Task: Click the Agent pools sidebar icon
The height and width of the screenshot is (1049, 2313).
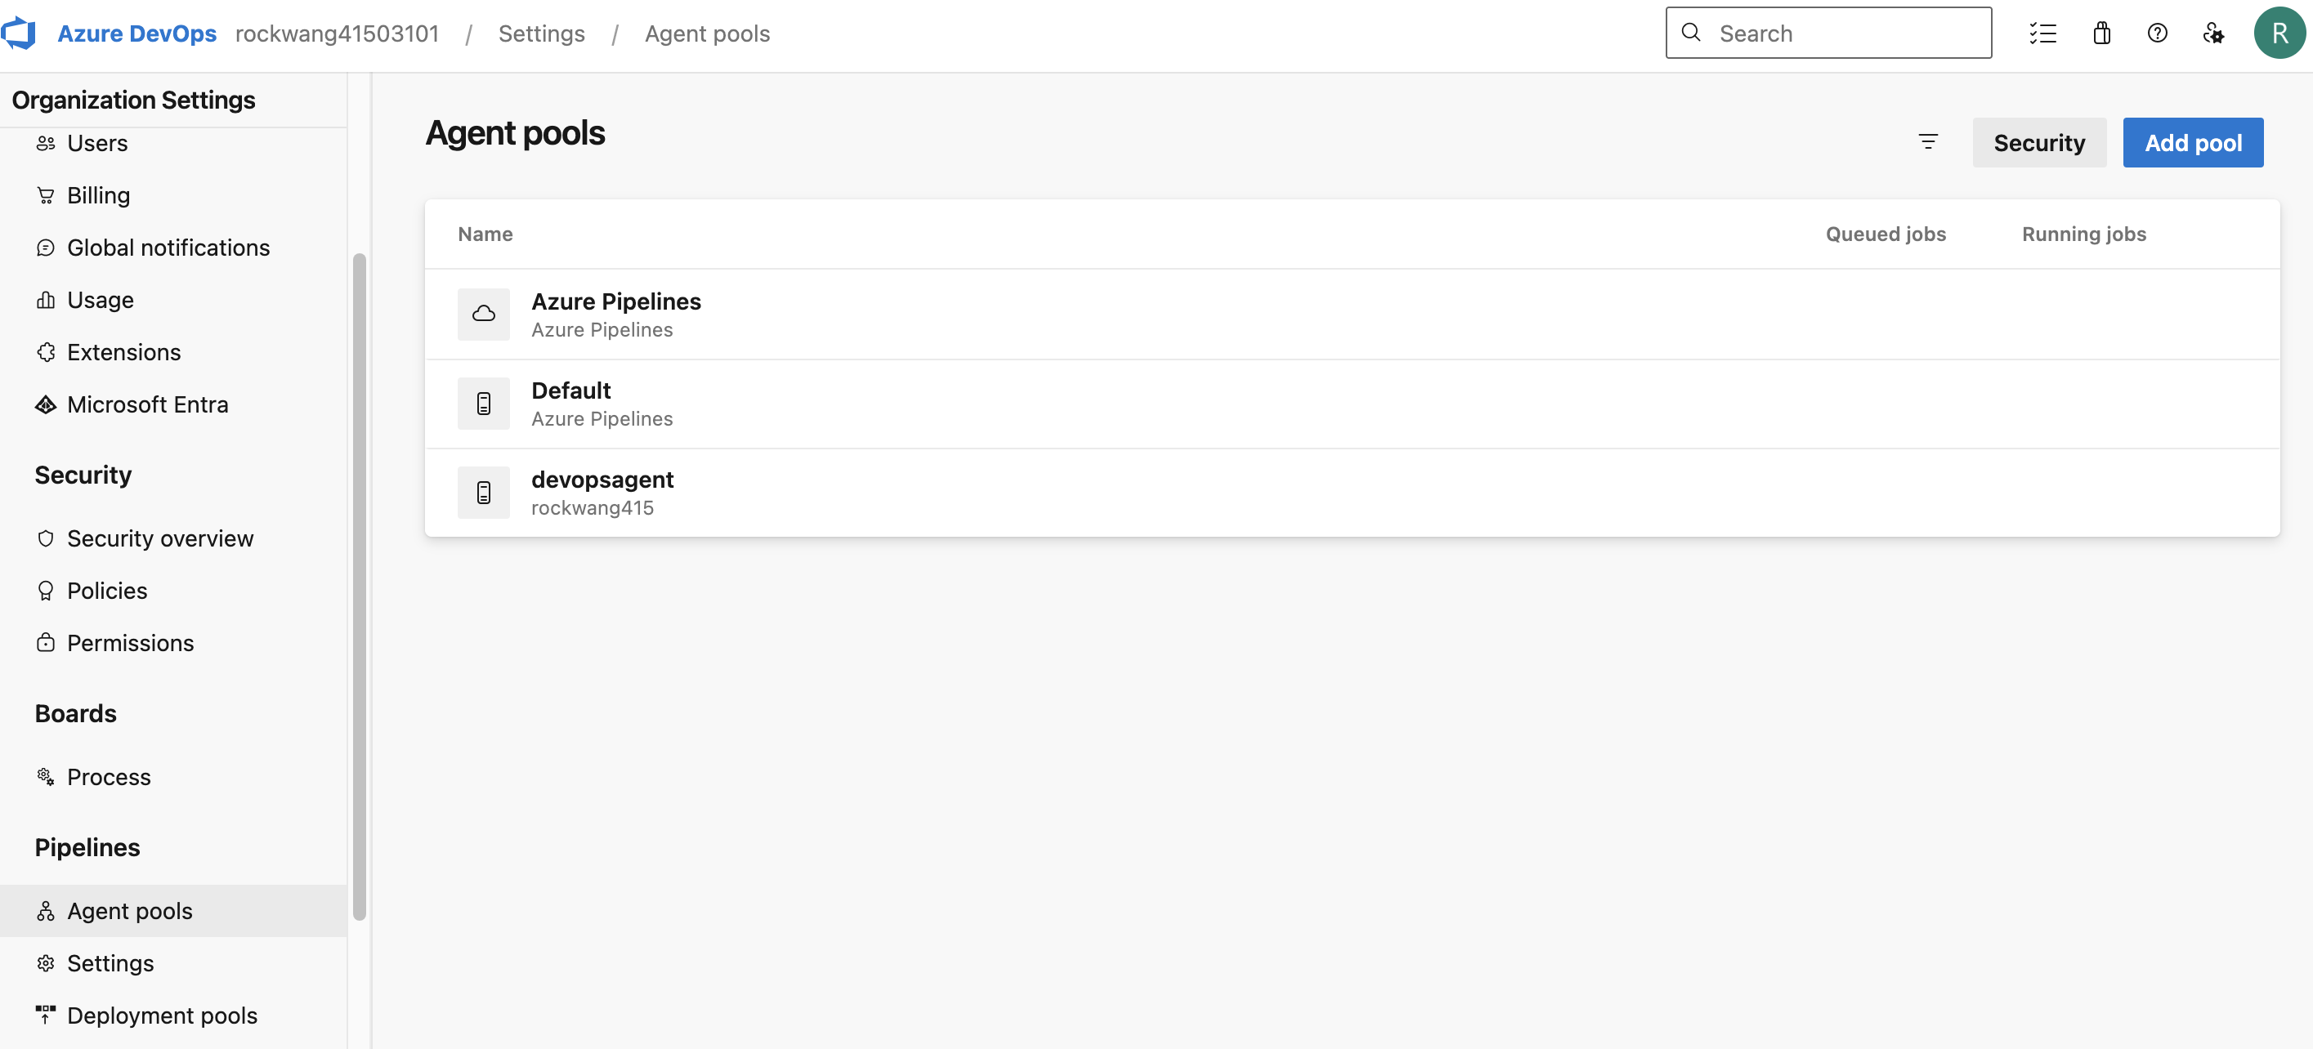Action: (x=46, y=911)
